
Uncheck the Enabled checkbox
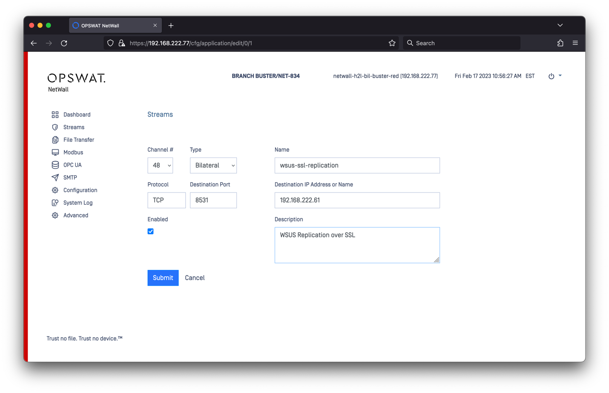[x=150, y=231]
